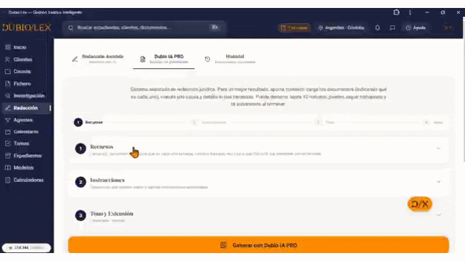Screen dimensions: 465x261
Task: Click the search box for expedientes
Action: (144, 28)
